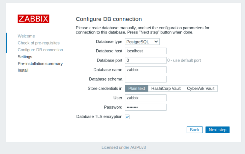Screen dimensions: 245x154
Task: Click the Database host field
Action: coord(145,51)
